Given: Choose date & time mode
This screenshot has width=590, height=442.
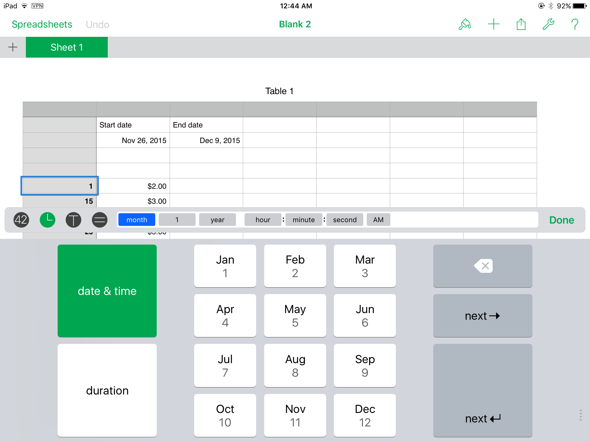Looking at the screenshot, I should click(107, 291).
